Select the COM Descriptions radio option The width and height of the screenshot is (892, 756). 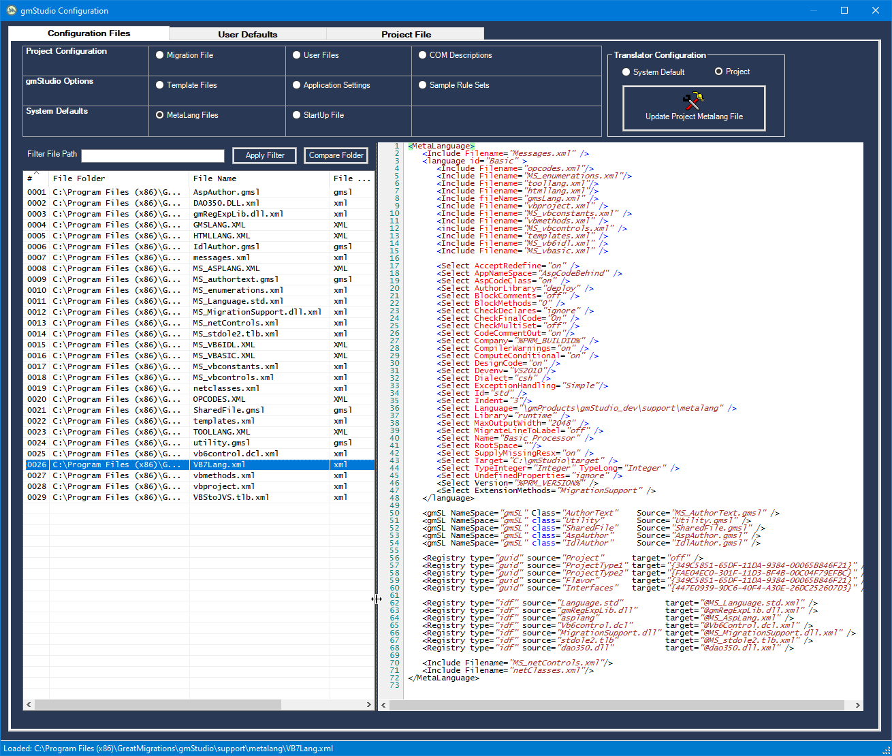click(423, 55)
